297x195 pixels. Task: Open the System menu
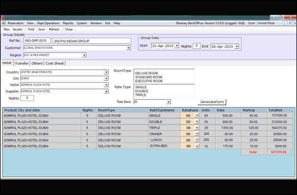(x=81, y=23)
